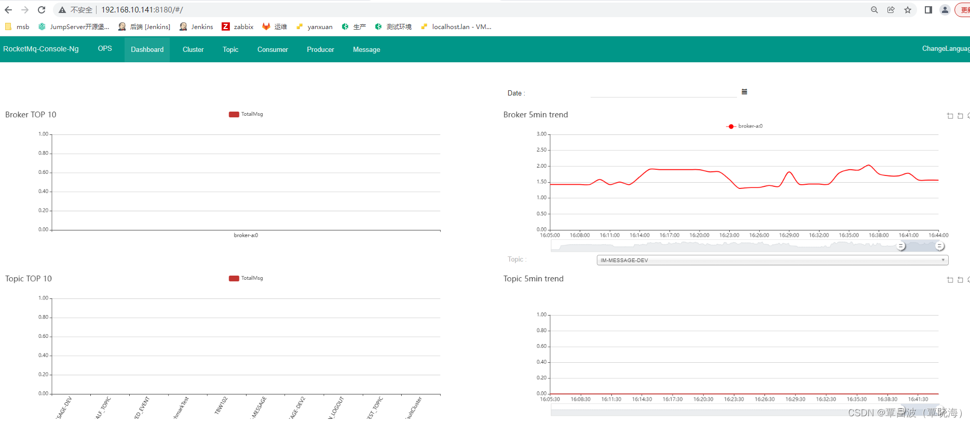This screenshot has width=970, height=423.
Task: Click the not-secure warning icon in address bar
Action: 62,10
